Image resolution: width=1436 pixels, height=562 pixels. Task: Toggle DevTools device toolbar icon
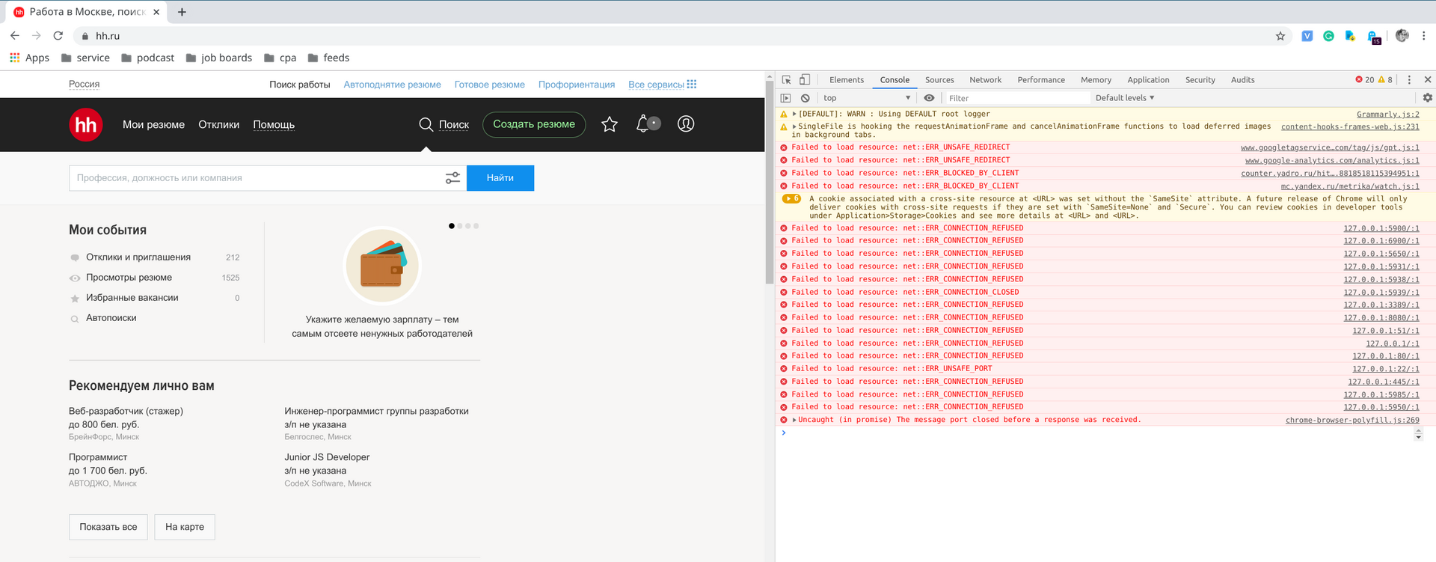pyautogui.click(x=805, y=79)
